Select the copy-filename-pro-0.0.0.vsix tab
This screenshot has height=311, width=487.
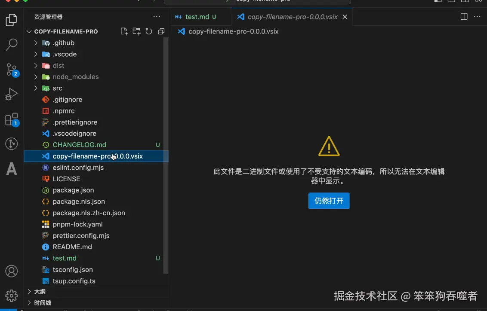[292, 17]
